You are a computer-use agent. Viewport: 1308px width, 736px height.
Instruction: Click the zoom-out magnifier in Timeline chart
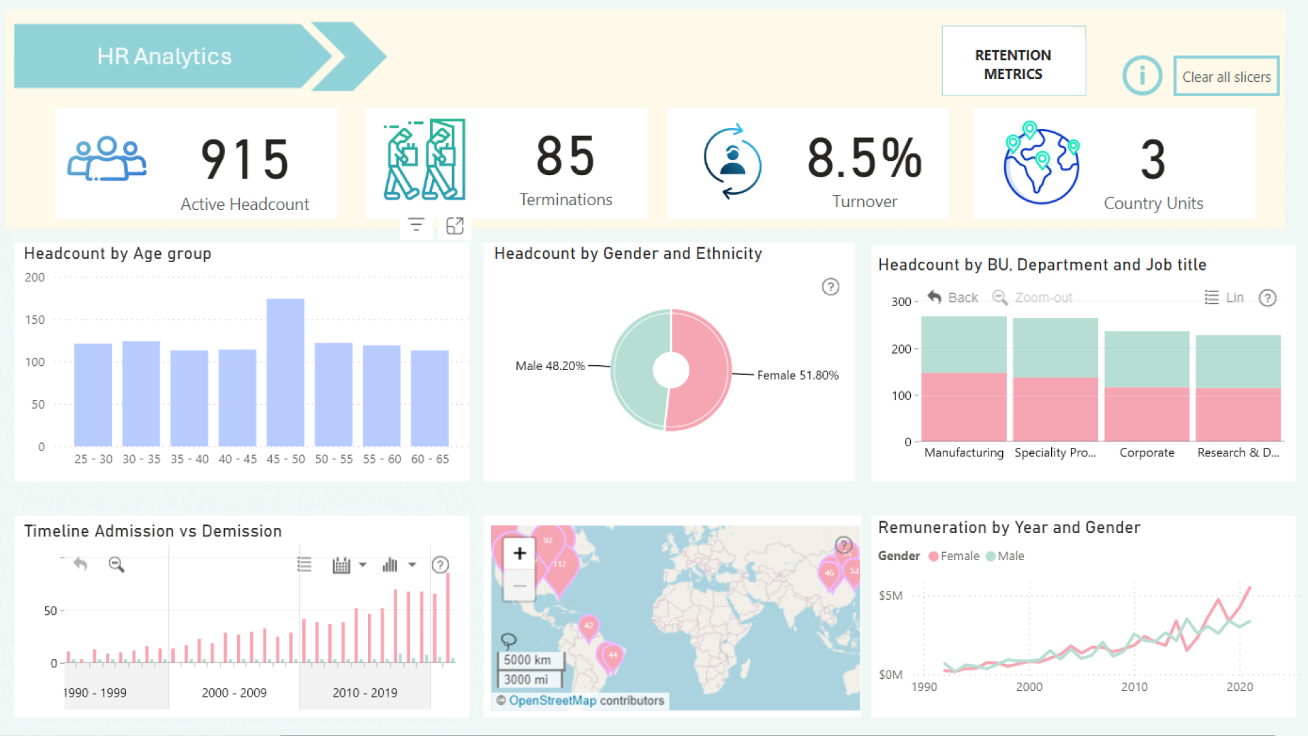[116, 564]
